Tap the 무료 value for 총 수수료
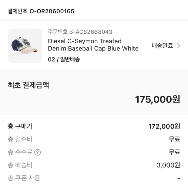188x188 pixels. tap(174, 152)
